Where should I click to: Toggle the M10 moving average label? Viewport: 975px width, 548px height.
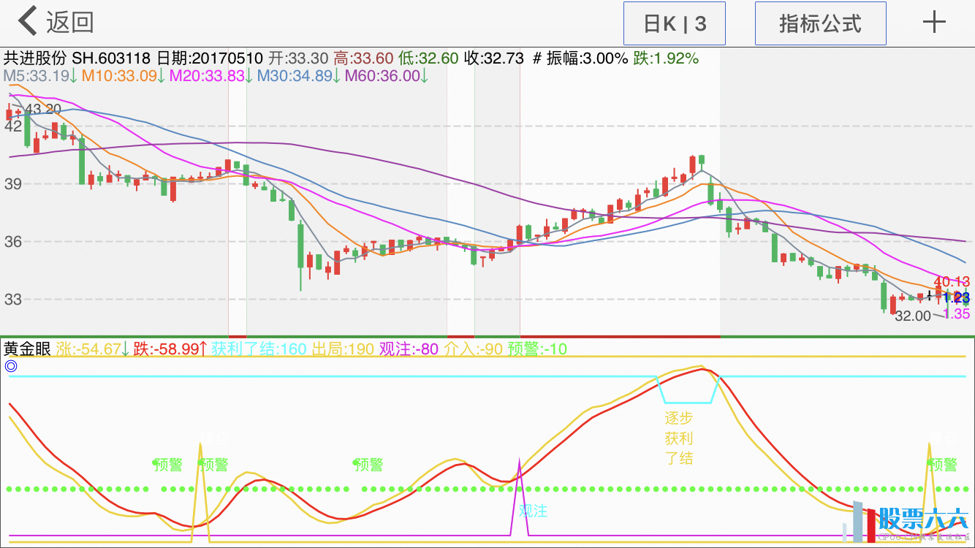coord(119,75)
